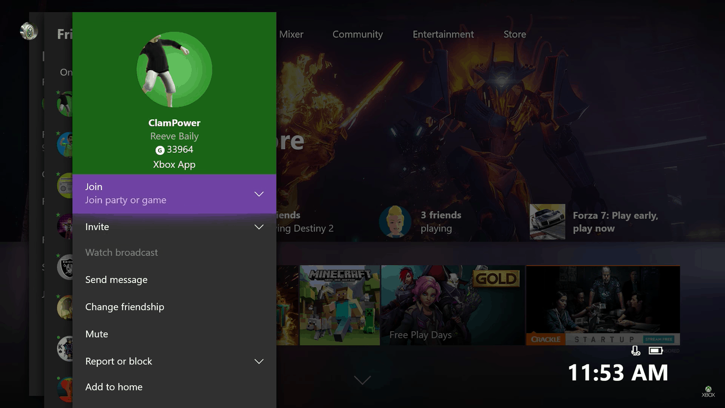Select ClamPower's avatar picture

tap(174, 70)
